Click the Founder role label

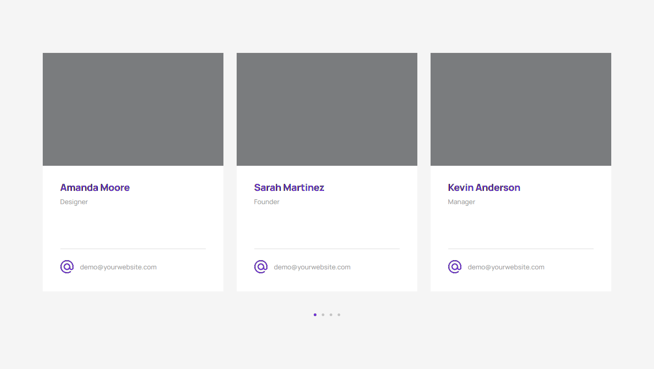(267, 202)
